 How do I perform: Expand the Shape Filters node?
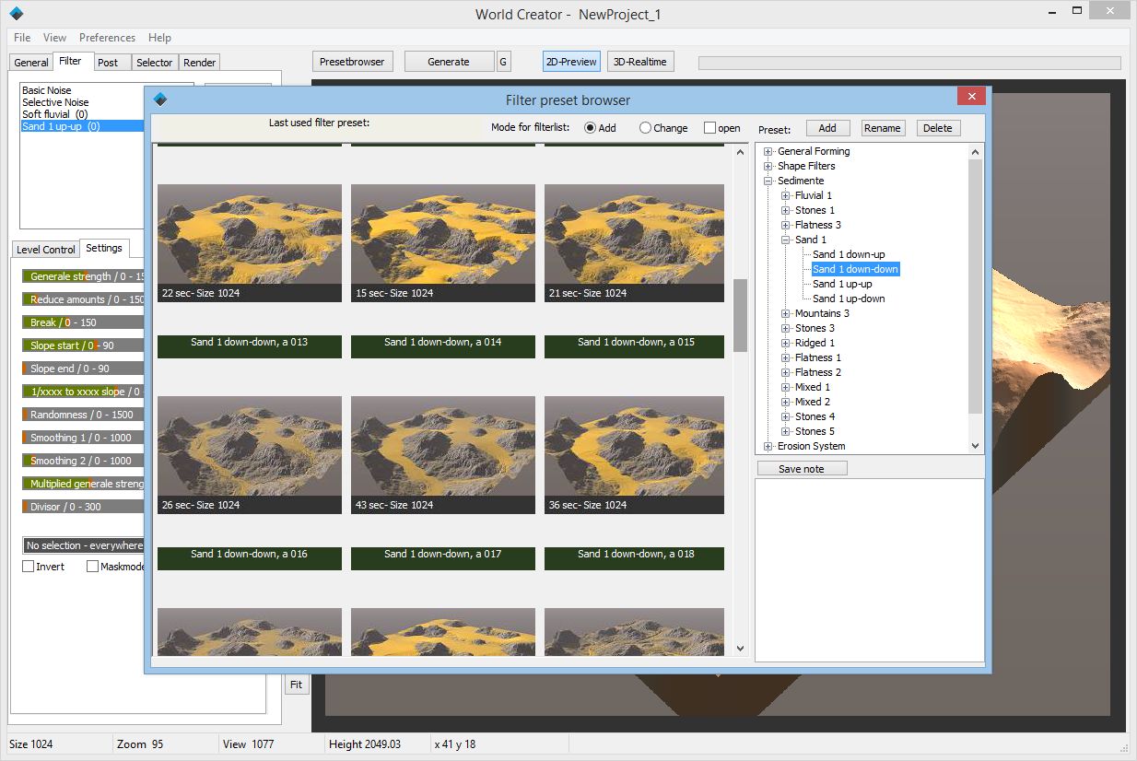768,166
